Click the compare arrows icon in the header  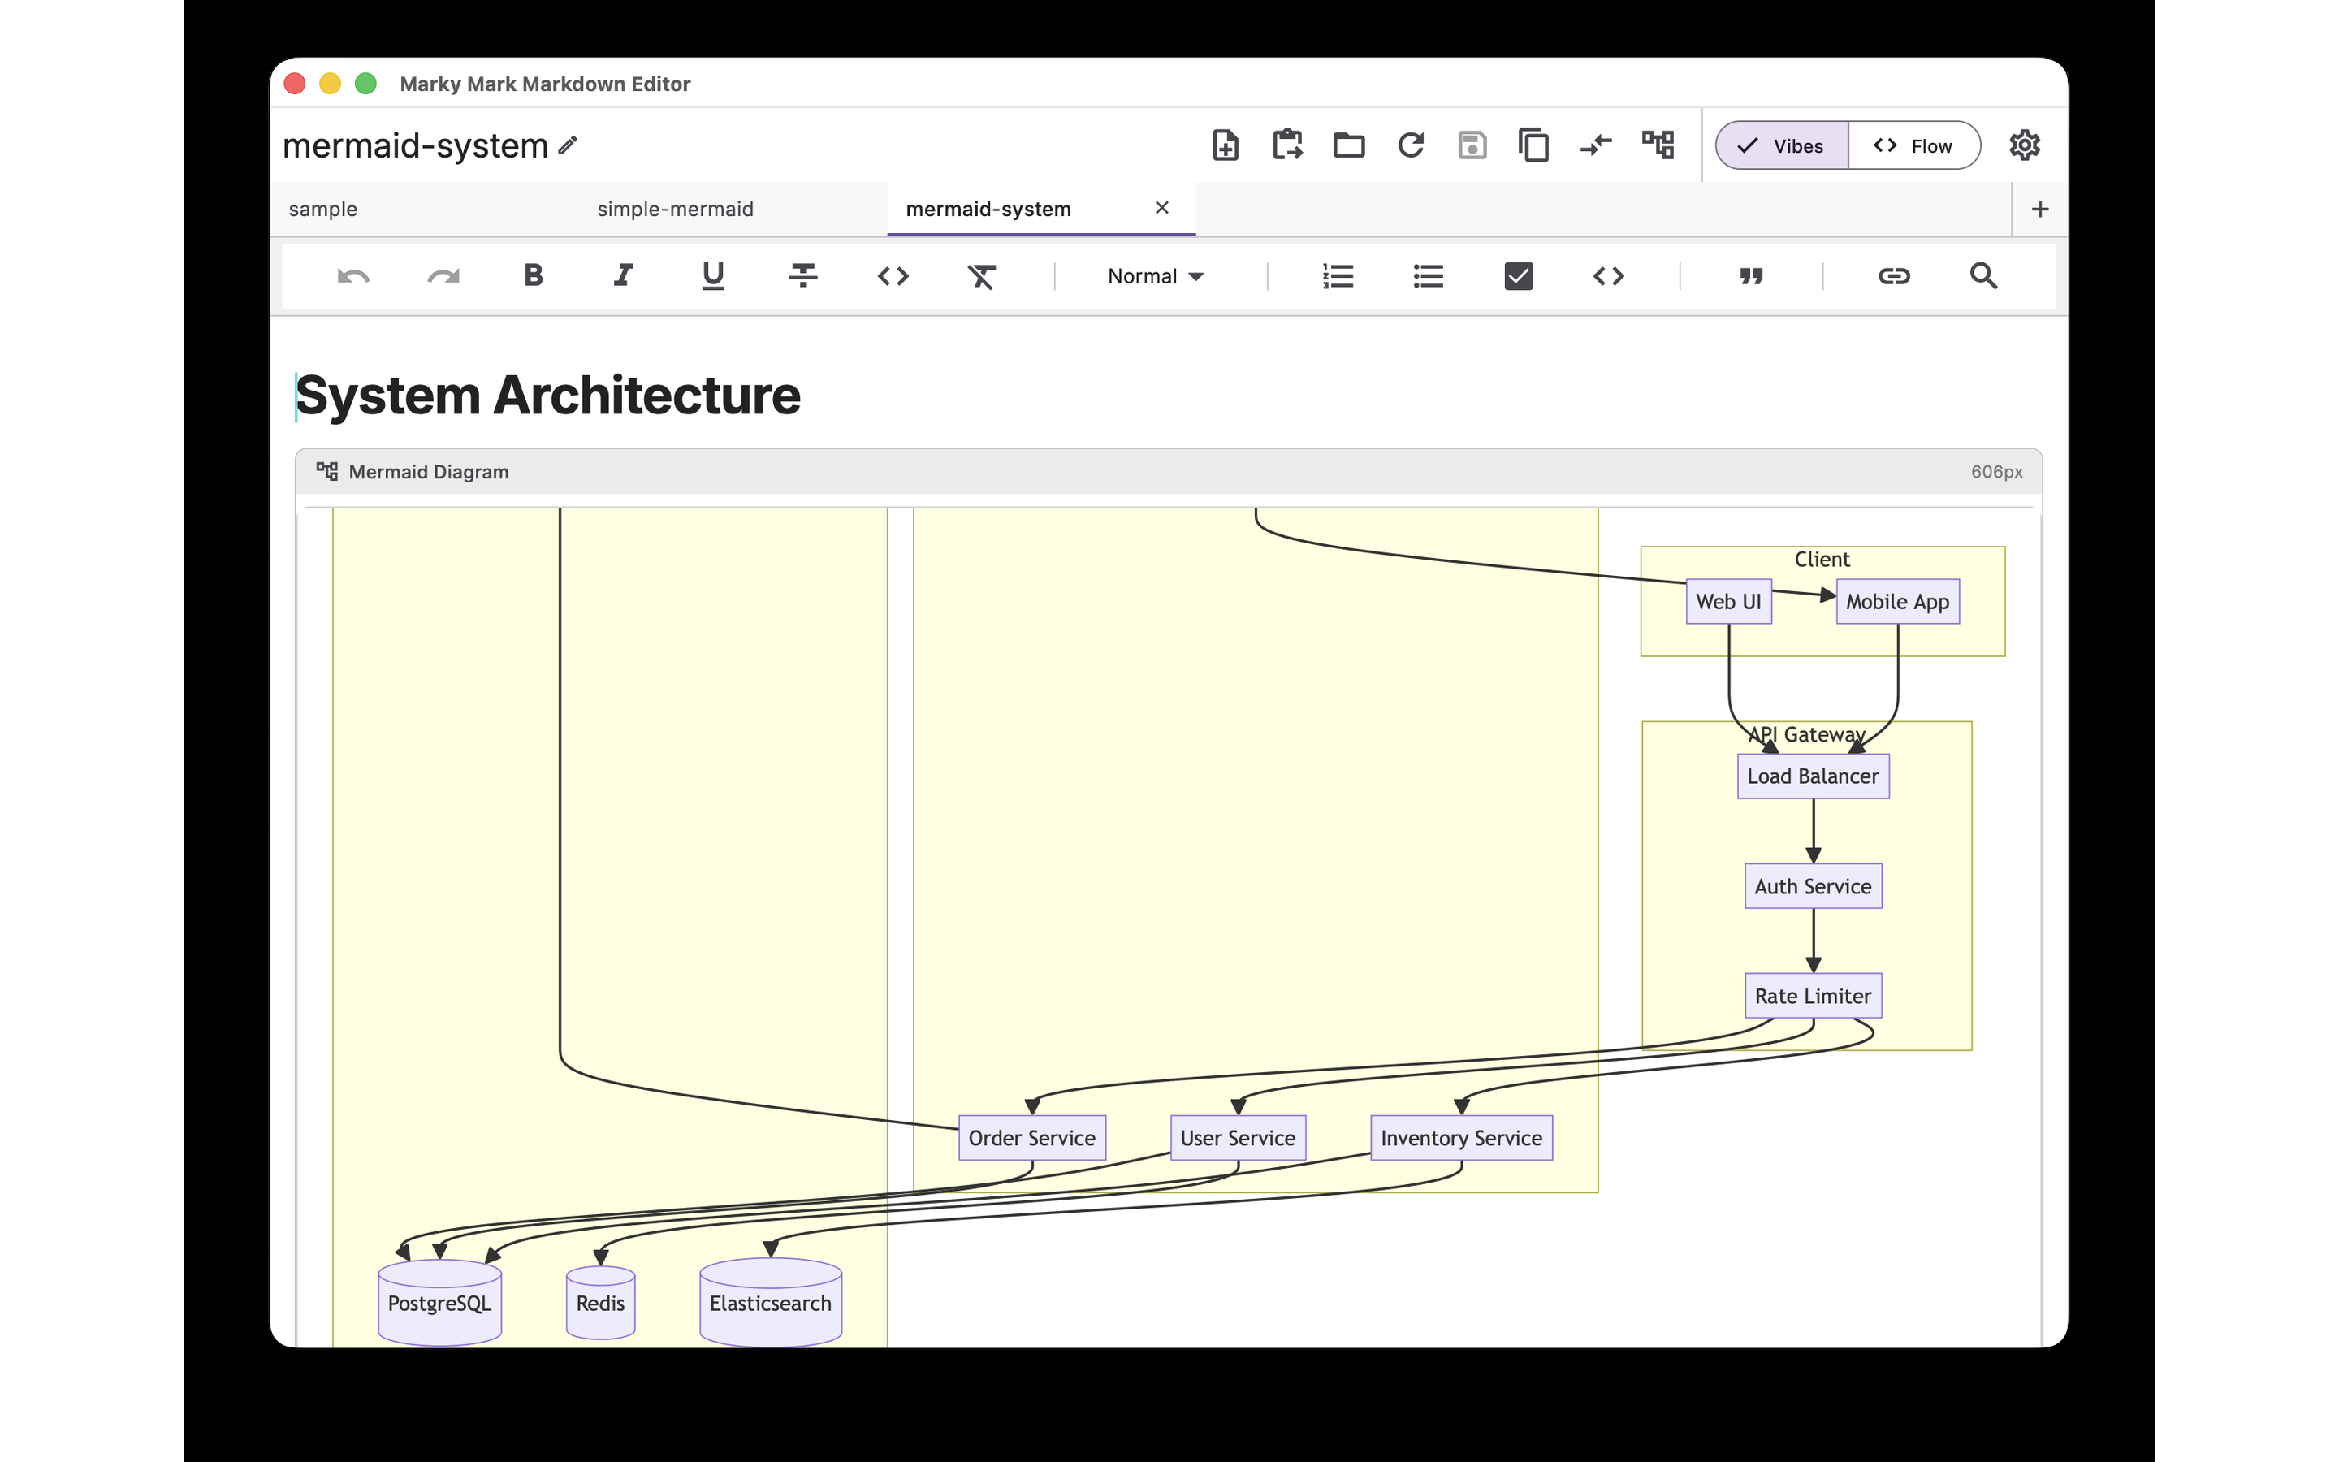click(x=1596, y=145)
